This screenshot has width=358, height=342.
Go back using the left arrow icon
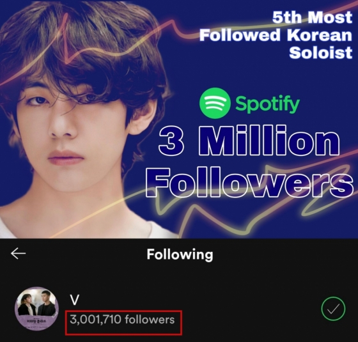[19, 254]
